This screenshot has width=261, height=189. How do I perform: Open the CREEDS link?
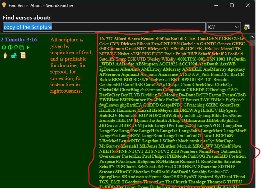(195, 90)
